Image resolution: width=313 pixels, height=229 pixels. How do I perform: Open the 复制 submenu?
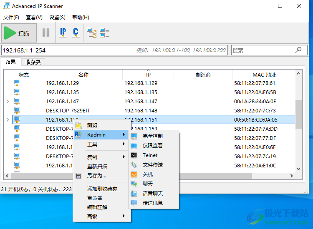101,157
